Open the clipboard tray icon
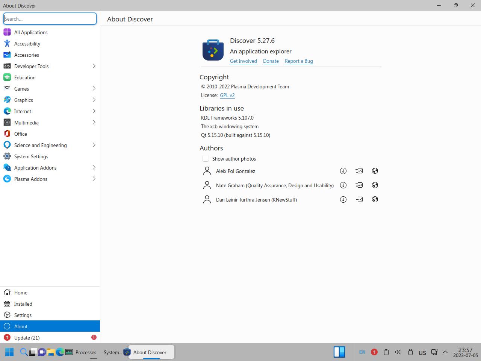The height and width of the screenshot is (361, 481). coord(386,352)
